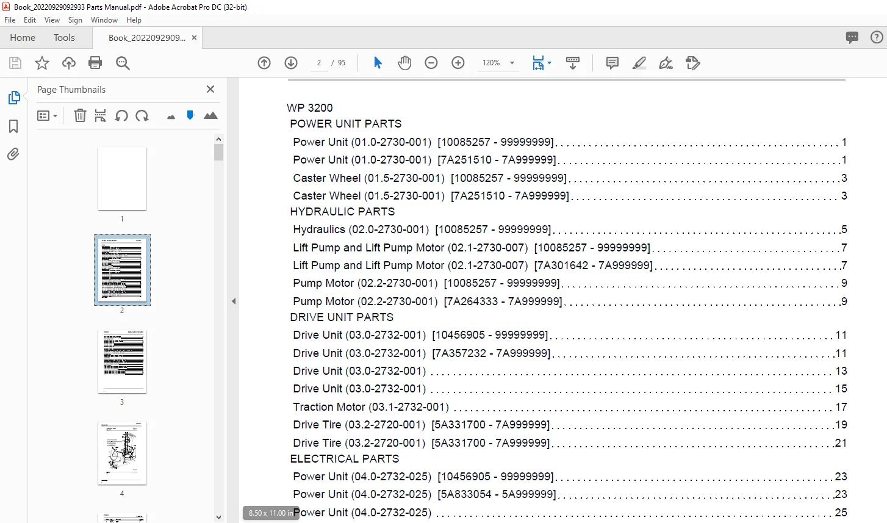Screen dimensions: 887x523
Task: Select page 2 thumbnail
Action: (x=122, y=270)
